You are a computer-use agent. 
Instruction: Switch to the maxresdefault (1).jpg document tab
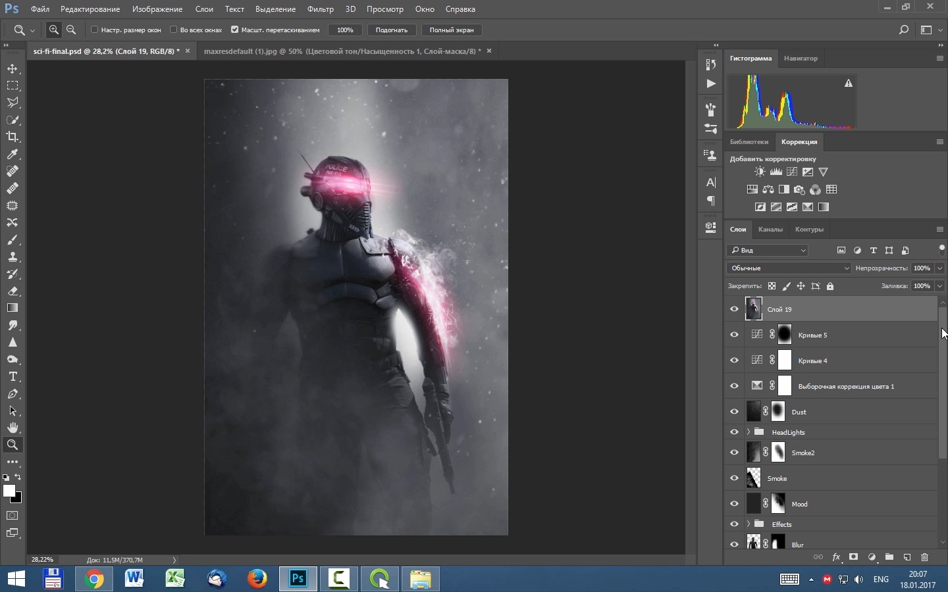pyautogui.click(x=342, y=51)
